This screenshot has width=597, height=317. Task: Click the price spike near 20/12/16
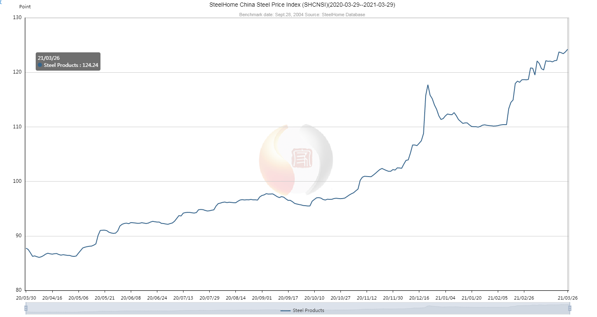pos(427,85)
